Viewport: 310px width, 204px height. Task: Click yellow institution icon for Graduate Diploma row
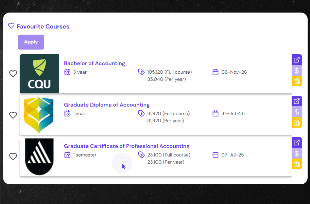[x=297, y=123]
